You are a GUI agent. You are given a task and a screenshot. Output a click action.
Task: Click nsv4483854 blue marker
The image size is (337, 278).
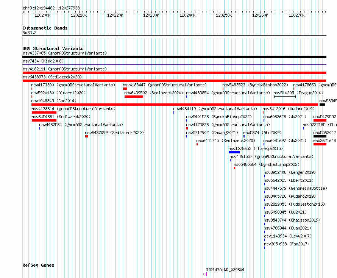click(x=187, y=97)
